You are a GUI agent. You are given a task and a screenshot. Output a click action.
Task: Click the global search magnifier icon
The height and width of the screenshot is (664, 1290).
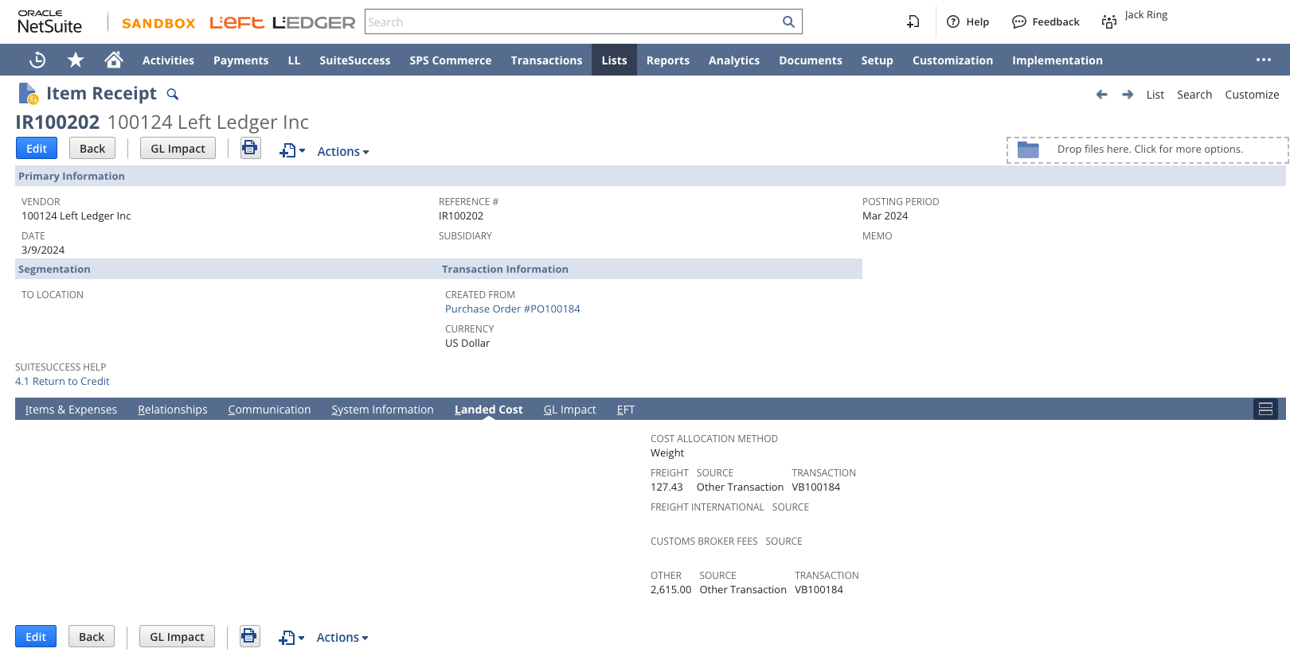pos(788,22)
